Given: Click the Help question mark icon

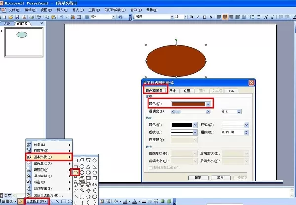Looking at the screenshot, I should coord(120,17).
